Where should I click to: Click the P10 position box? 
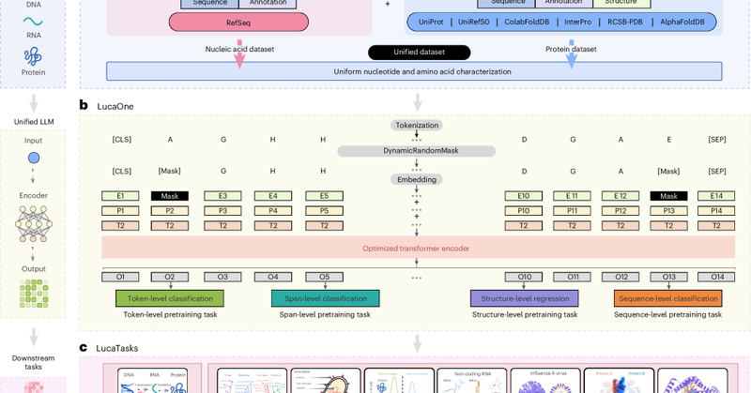(x=524, y=211)
